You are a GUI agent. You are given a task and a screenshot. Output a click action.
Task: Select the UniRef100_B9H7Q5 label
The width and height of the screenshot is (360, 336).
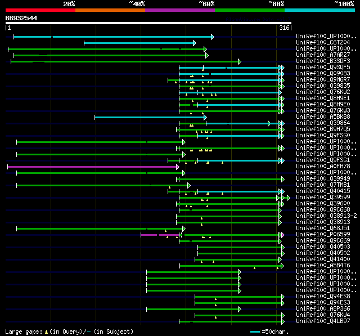click(x=323, y=129)
